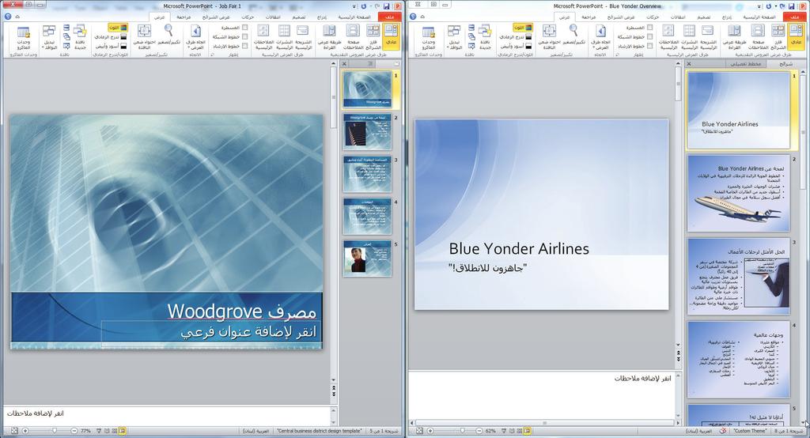Open New Window in Blue Yonder window
The image size is (810, 438).
tap(485, 36)
